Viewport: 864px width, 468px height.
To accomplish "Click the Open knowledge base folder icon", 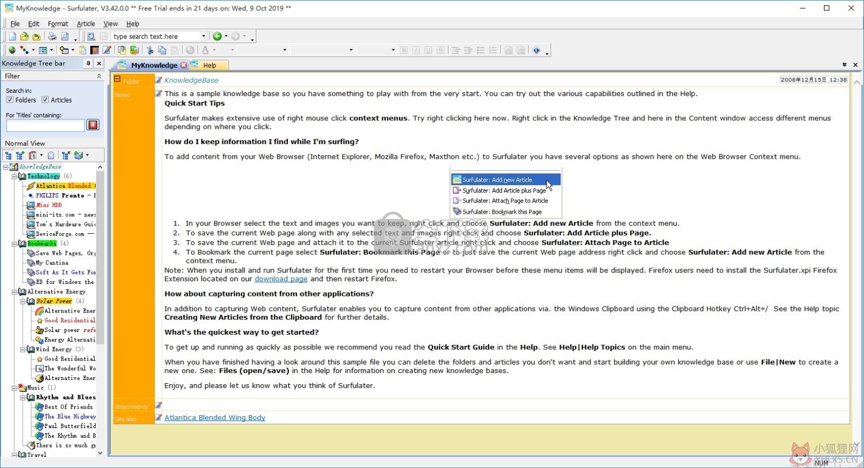I will point(24,36).
